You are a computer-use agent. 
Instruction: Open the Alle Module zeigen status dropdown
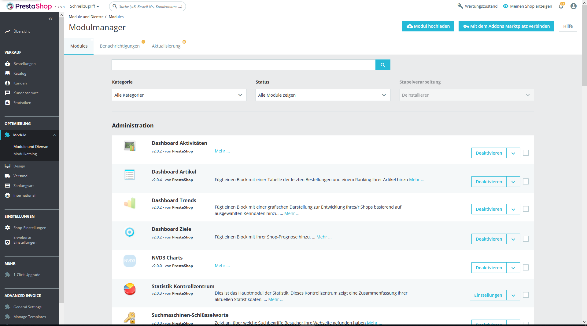[x=323, y=95]
